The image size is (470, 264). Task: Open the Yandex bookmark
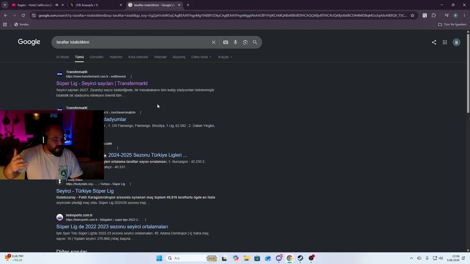[22, 25]
